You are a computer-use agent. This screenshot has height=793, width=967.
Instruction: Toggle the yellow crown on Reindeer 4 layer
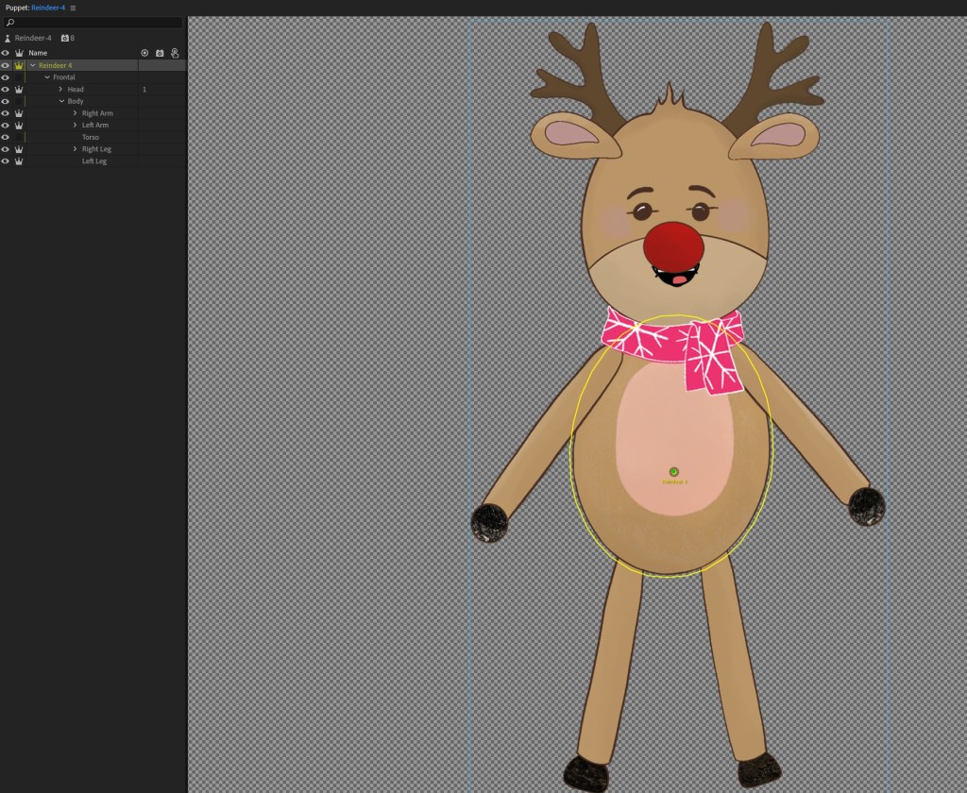19,65
